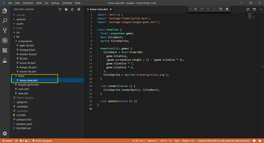The height and width of the screenshot is (143, 264).
Task: Refresh the Explorer file tree
Action: tap(72, 10)
